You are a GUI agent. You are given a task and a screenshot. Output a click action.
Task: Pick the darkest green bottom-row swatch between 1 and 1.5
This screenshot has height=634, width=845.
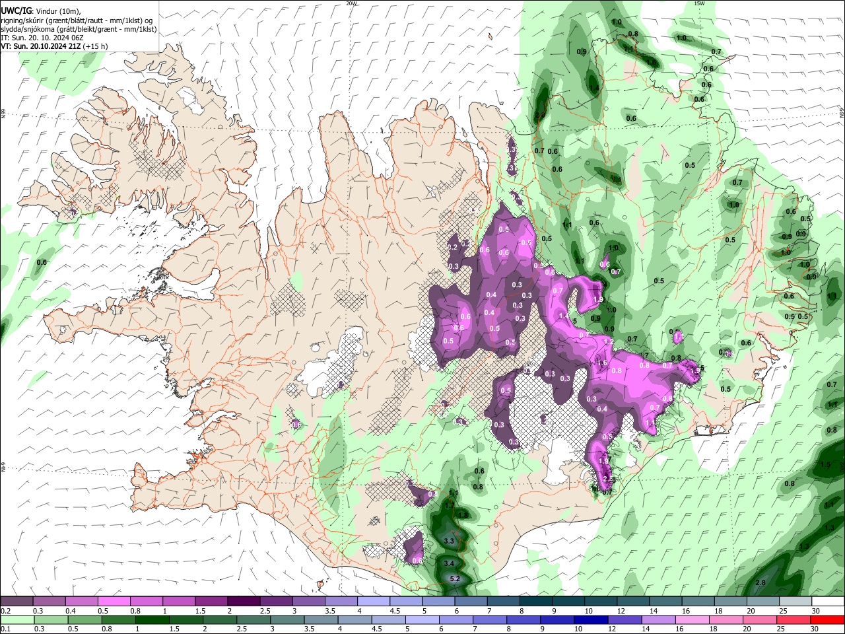pyautogui.click(x=152, y=619)
